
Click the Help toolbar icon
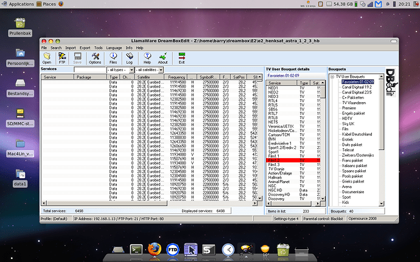[147, 58]
